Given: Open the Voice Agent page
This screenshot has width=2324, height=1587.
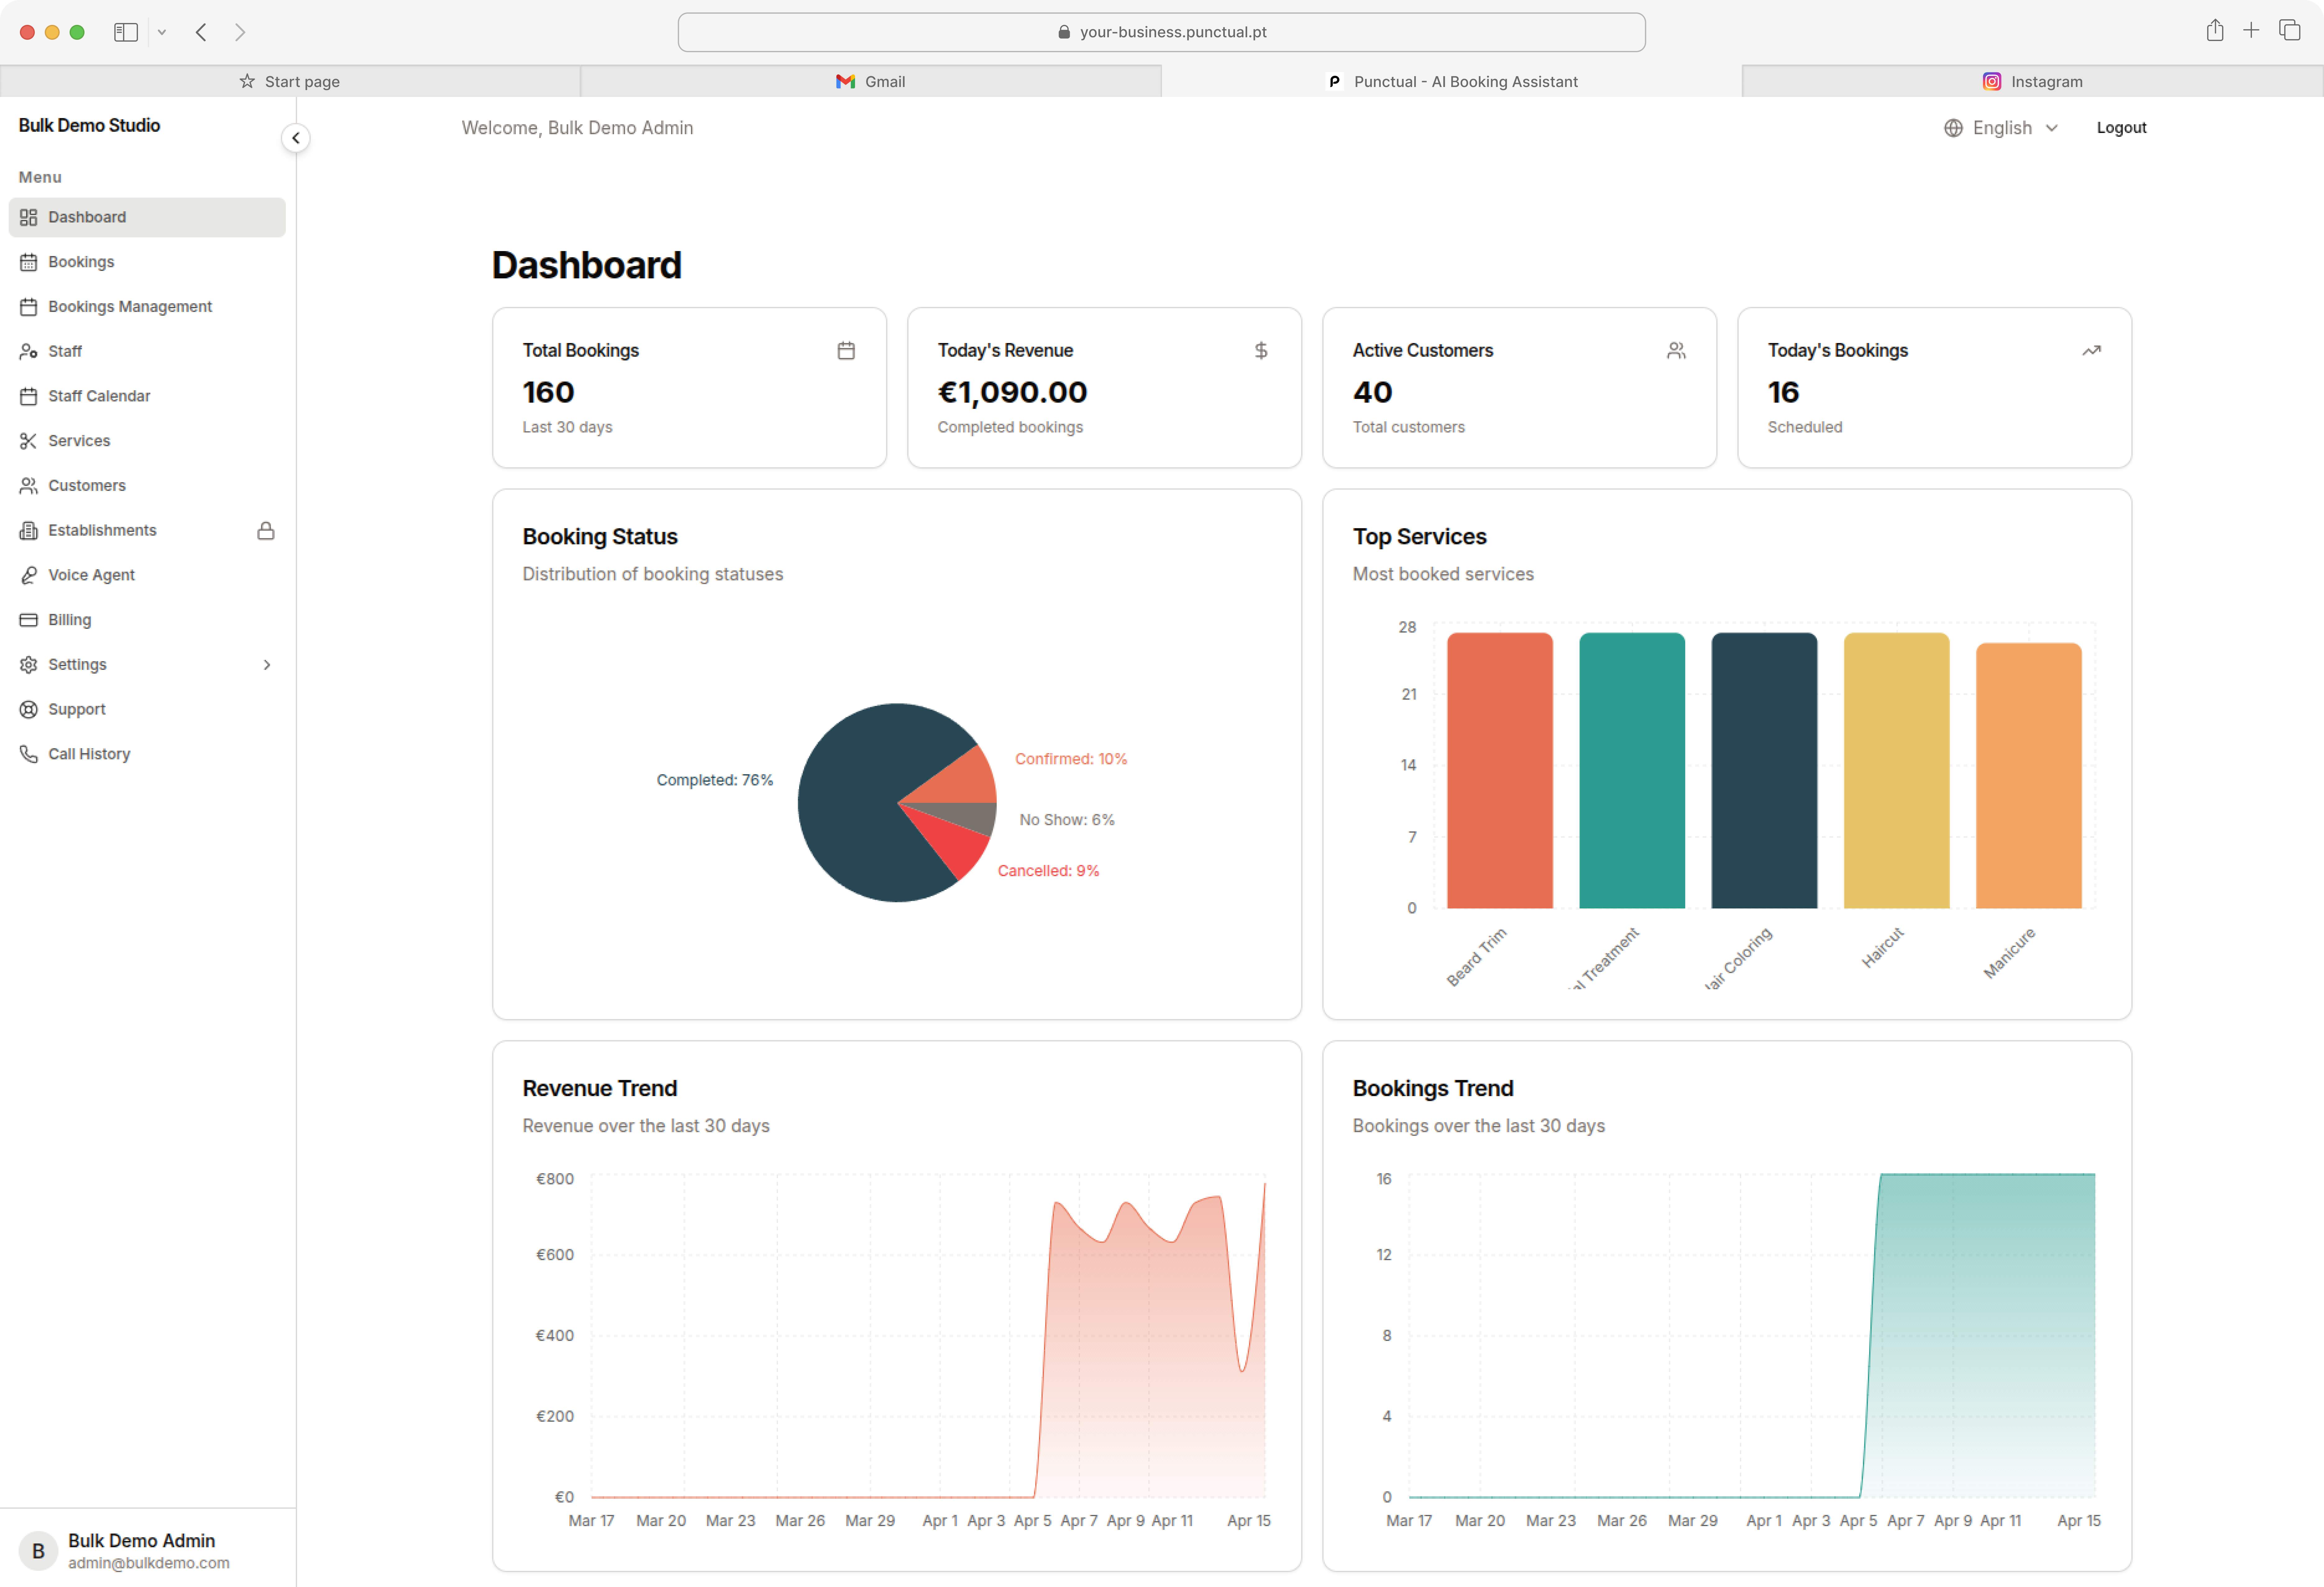Looking at the screenshot, I should point(147,575).
